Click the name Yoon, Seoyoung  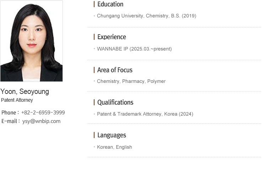[x=25, y=91]
